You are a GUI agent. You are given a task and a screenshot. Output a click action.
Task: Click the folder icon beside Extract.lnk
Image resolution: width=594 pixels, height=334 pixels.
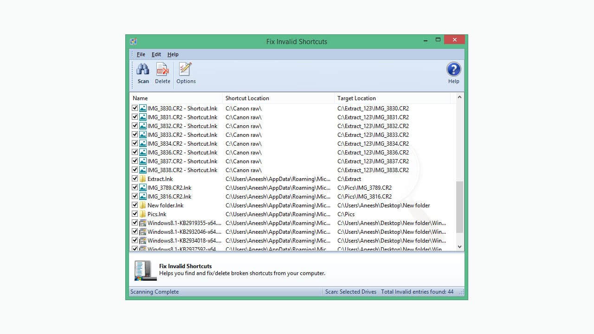142,179
